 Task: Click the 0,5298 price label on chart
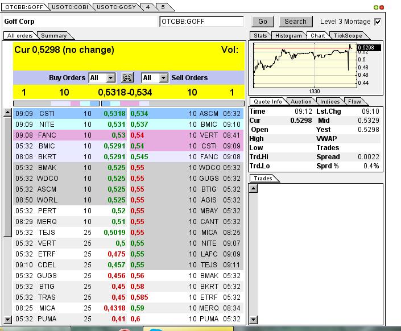click(x=369, y=48)
